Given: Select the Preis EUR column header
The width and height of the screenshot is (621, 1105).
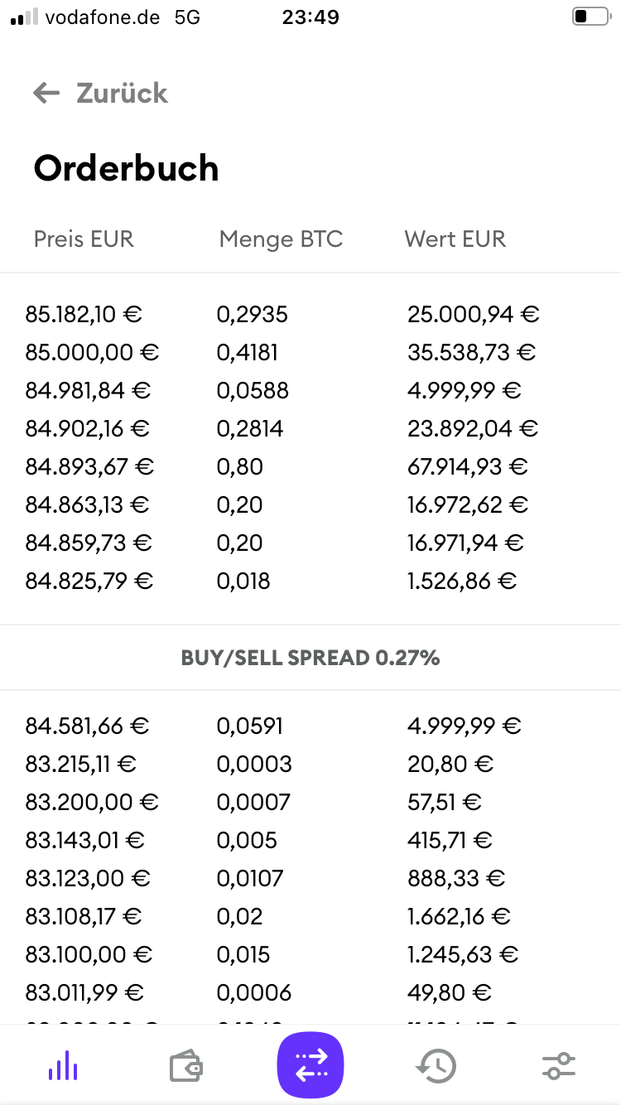Looking at the screenshot, I should (84, 239).
